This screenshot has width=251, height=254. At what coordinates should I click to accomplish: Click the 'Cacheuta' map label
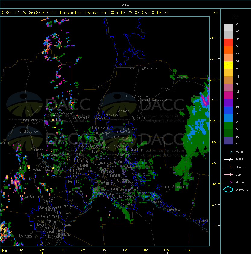(x=52, y=170)
